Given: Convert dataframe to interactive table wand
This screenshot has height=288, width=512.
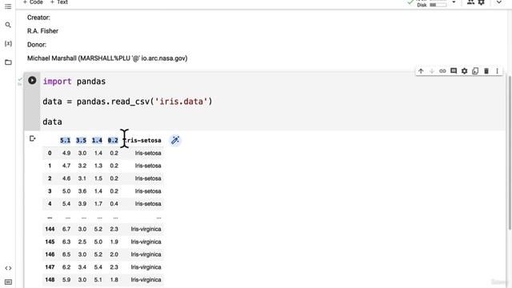Looking at the screenshot, I should pos(175,141).
